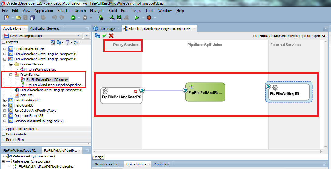The width and height of the screenshot is (331, 169).
Task: Click the grey Forward navigation arrow
Action: click(x=85, y=18)
